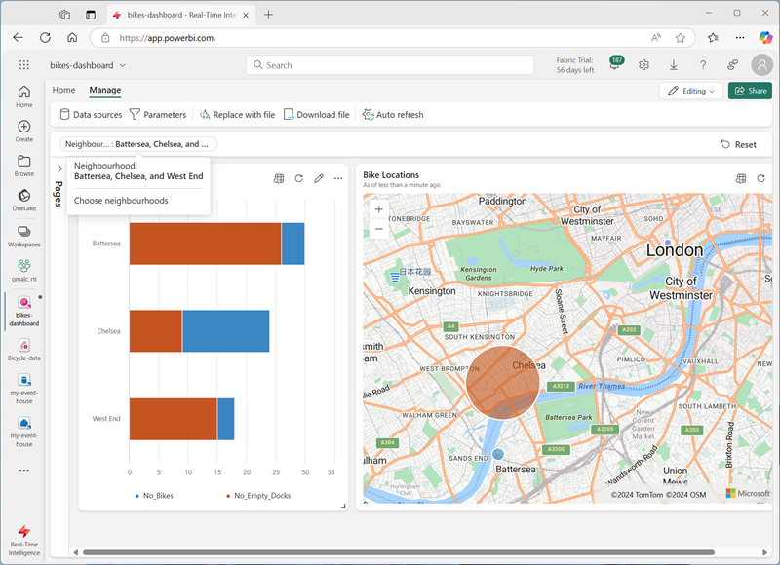Switch to the Home tab

(x=63, y=90)
